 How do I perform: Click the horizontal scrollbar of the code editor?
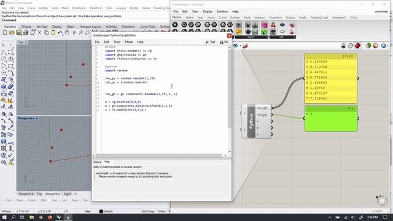click(x=159, y=155)
